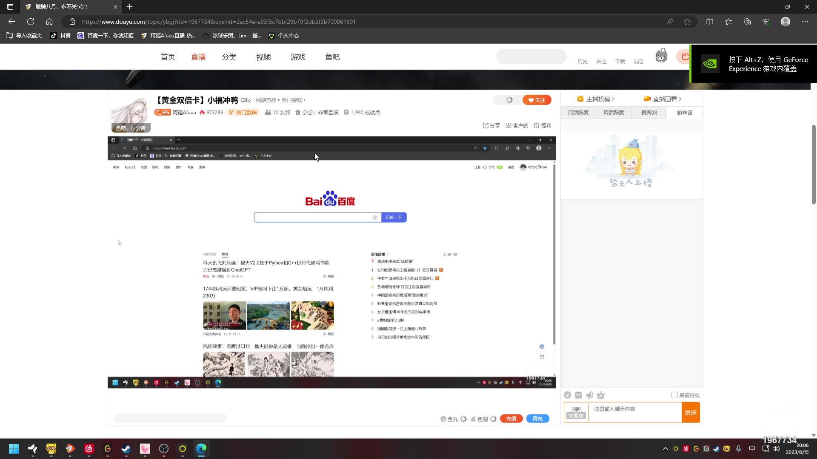The height and width of the screenshot is (459, 817).
Task: Open the 背包 backpack button
Action: pyautogui.click(x=537, y=419)
